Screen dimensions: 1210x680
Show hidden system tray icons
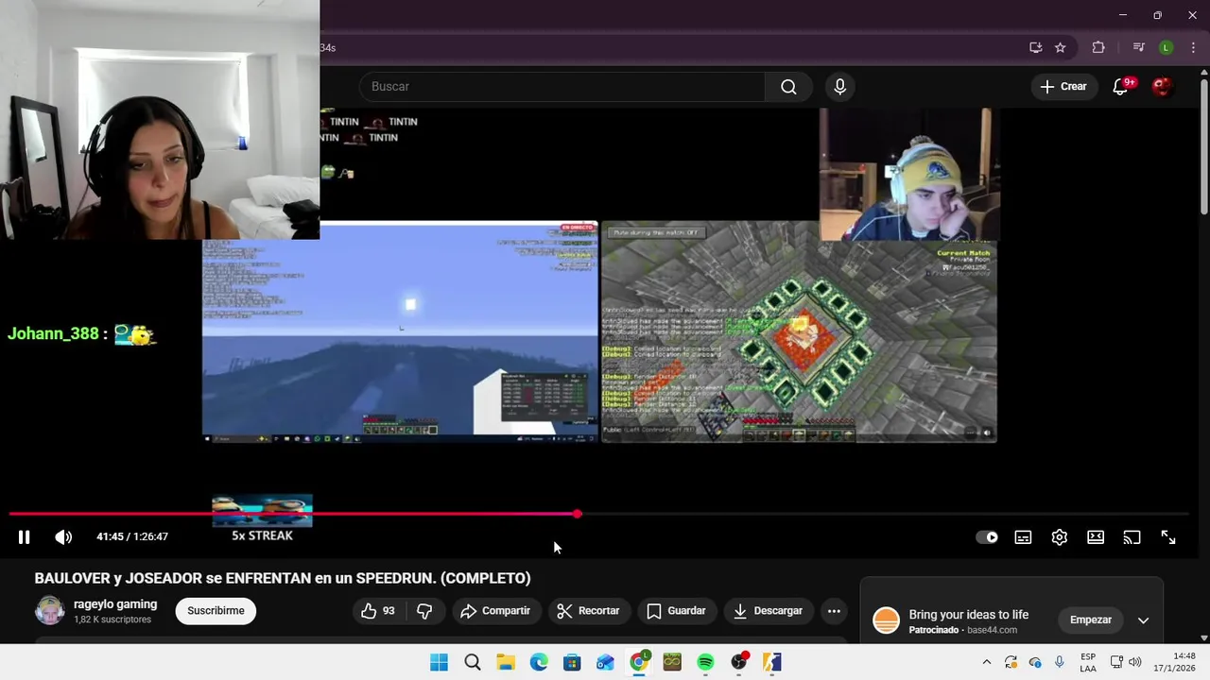tap(987, 662)
